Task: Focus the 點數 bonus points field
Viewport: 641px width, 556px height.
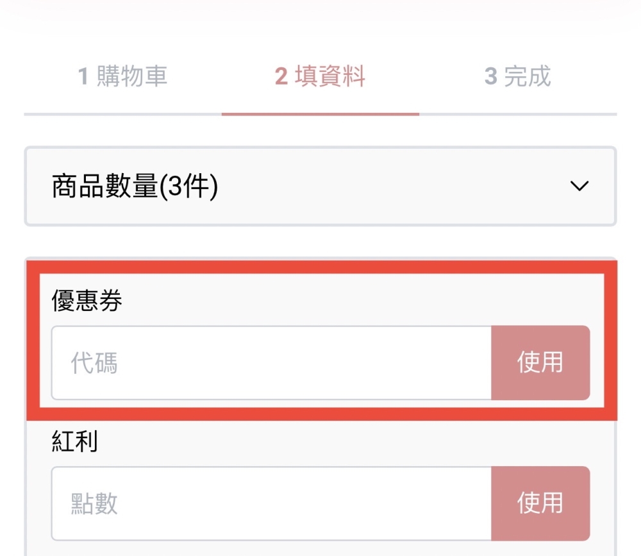Action: 271,503
